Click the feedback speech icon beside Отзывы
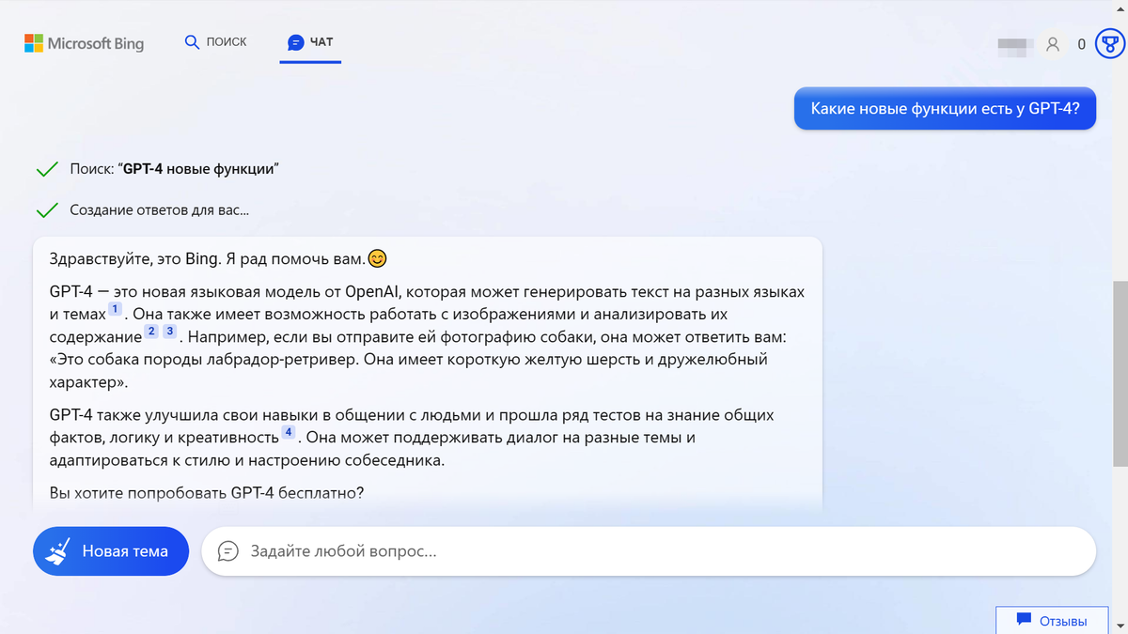 (1024, 620)
